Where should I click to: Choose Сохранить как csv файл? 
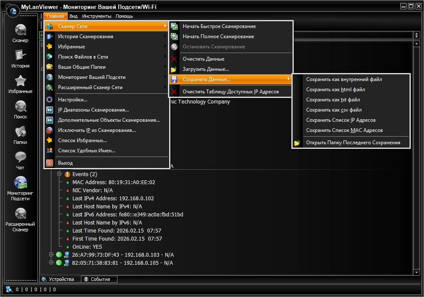[351, 110]
